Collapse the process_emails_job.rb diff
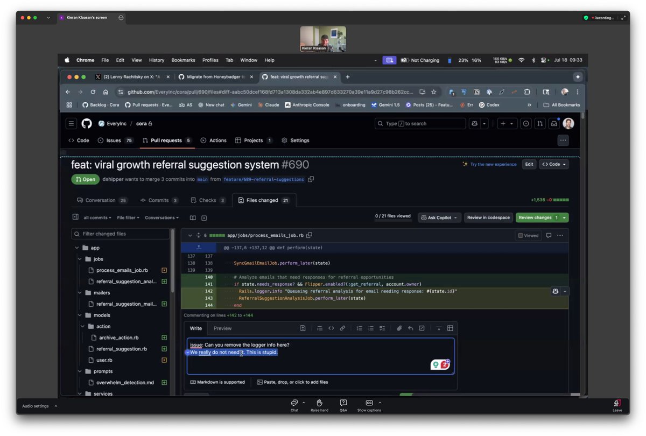The height and width of the screenshot is (436, 646). click(x=189, y=235)
